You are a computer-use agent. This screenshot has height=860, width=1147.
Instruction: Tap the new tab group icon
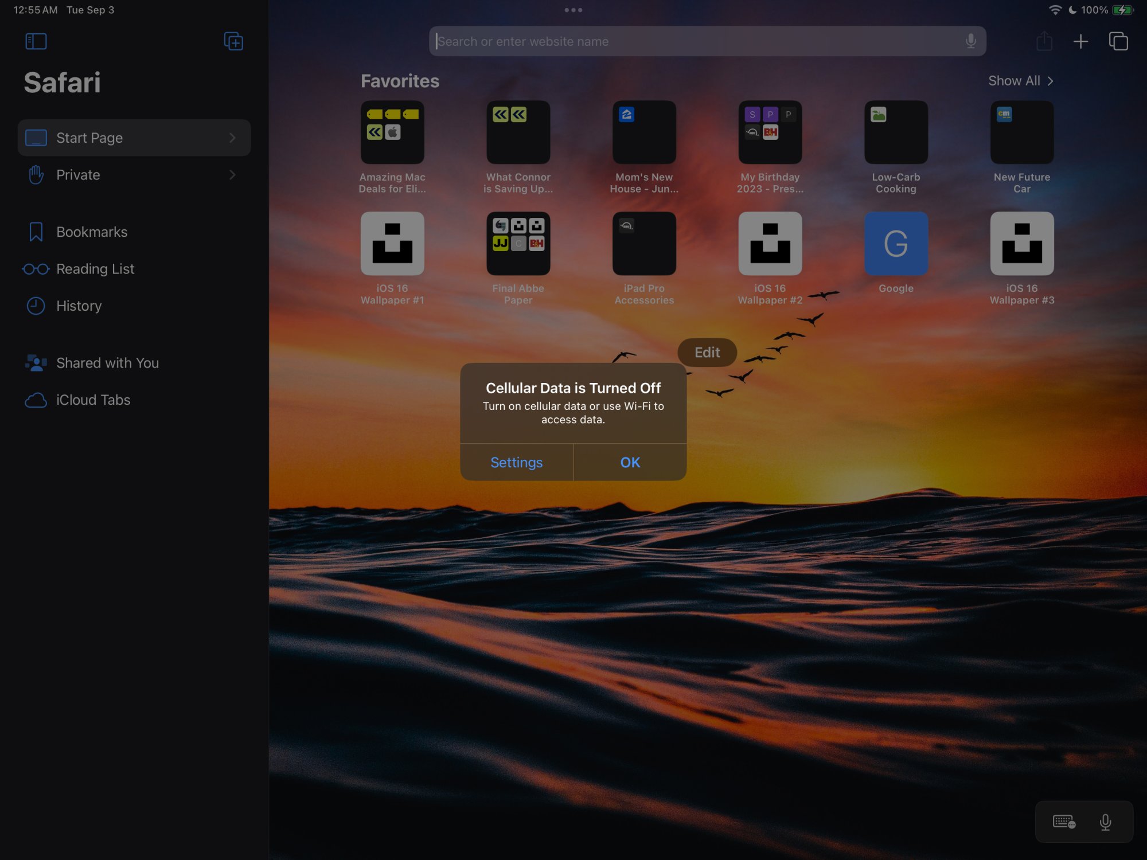click(233, 41)
